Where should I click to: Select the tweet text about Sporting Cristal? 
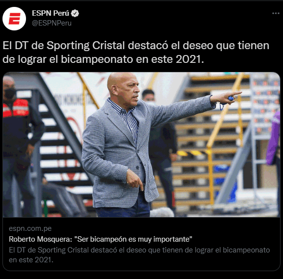click(x=136, y=52)
